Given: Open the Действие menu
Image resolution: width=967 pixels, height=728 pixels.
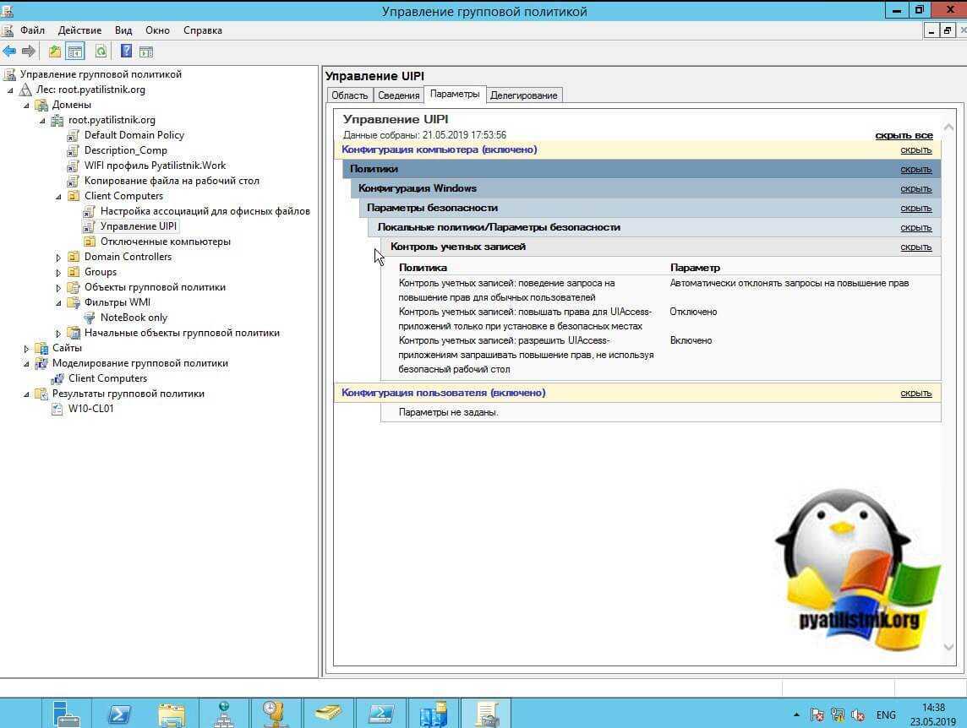Looking at the screenshot, I should [x=79, y=30].
